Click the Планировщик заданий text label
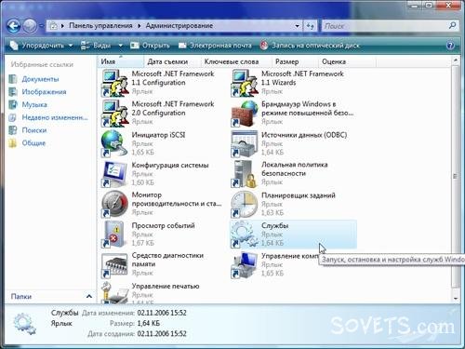465x349 pixels. (x=299, y=195)
